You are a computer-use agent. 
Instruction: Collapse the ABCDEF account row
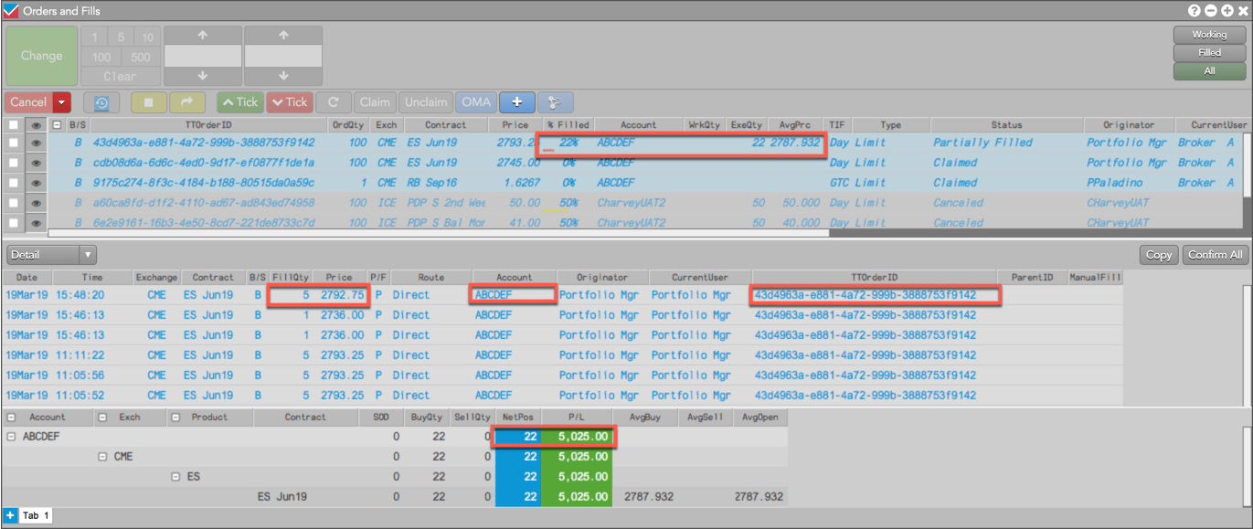[x=12, y=437]
